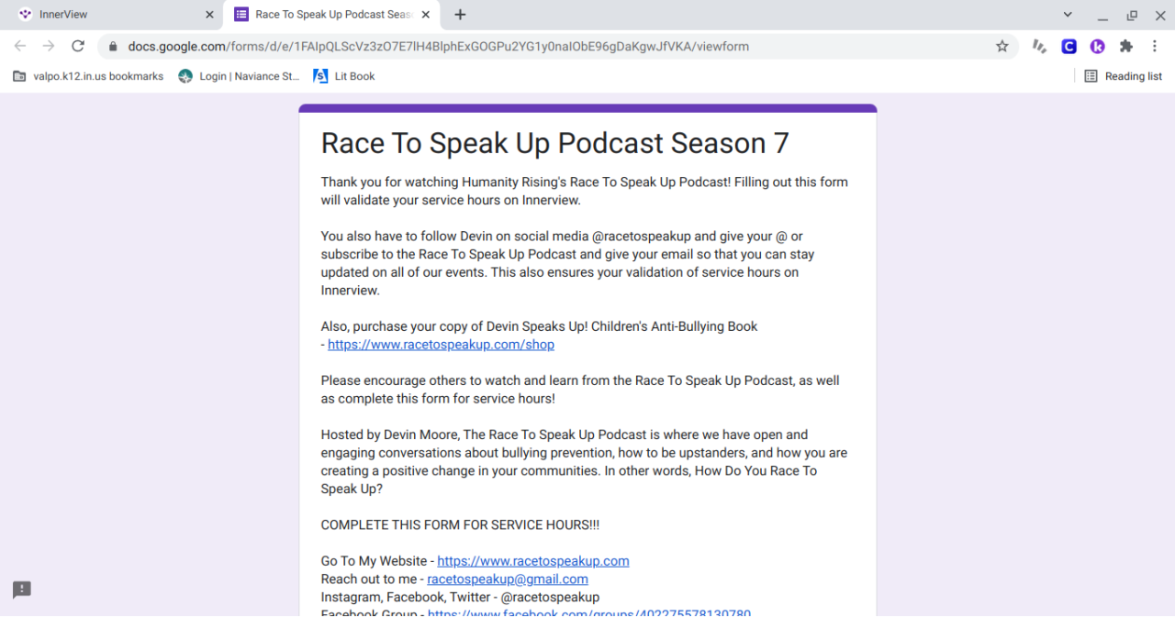Screen dimensions: 1175x617
Task: Open the tab search dropdown arrow
Action: click(1068, 15)
